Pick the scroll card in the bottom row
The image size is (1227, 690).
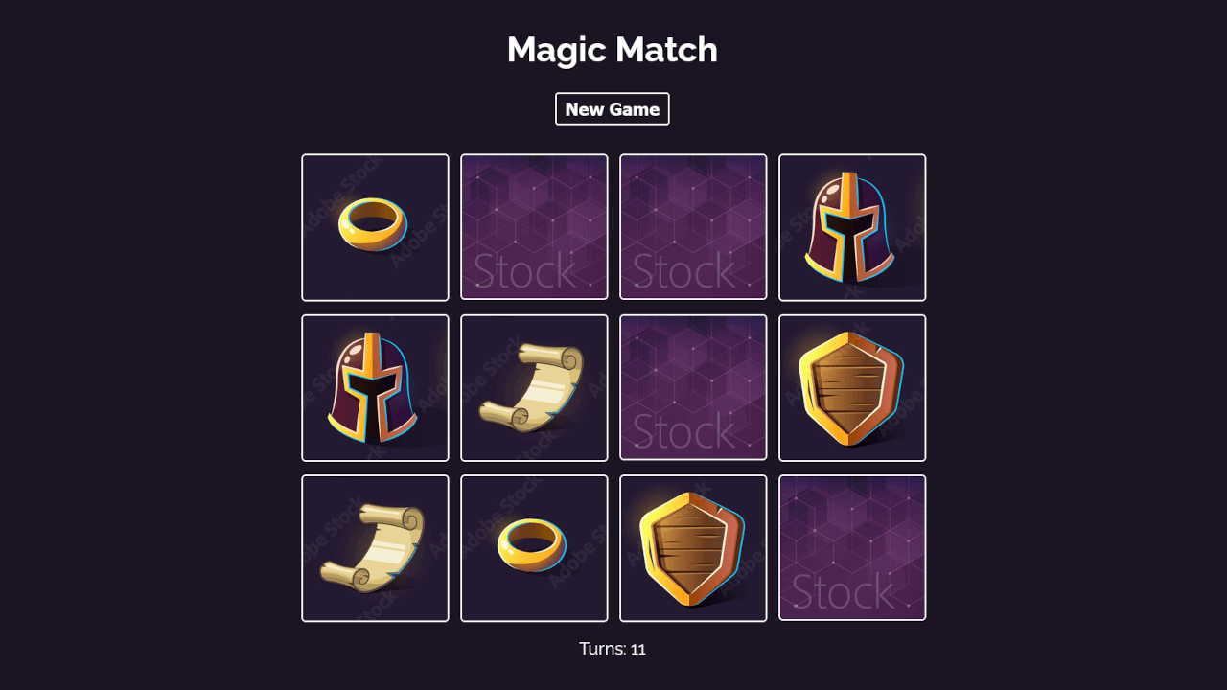point(375,548)
